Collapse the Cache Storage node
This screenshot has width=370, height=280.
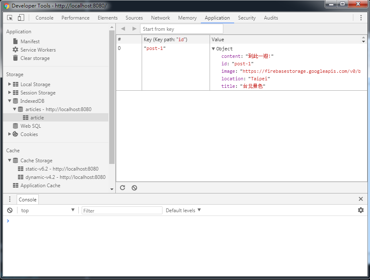pos(10,160)
